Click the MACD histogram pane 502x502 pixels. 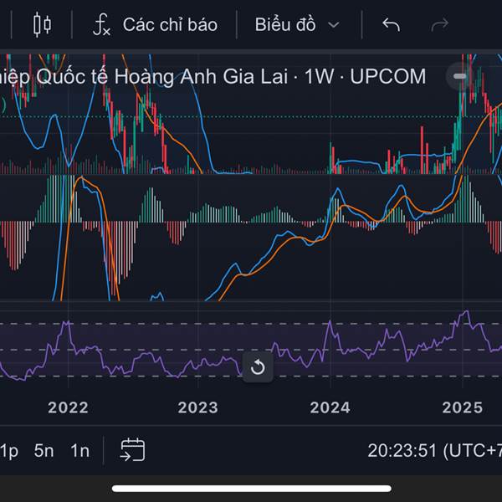251,238
